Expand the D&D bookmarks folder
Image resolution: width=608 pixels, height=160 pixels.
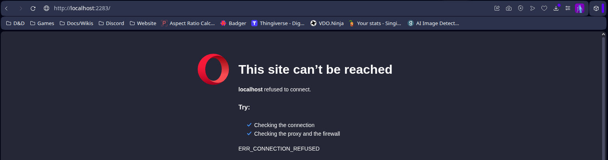point(15,23)
